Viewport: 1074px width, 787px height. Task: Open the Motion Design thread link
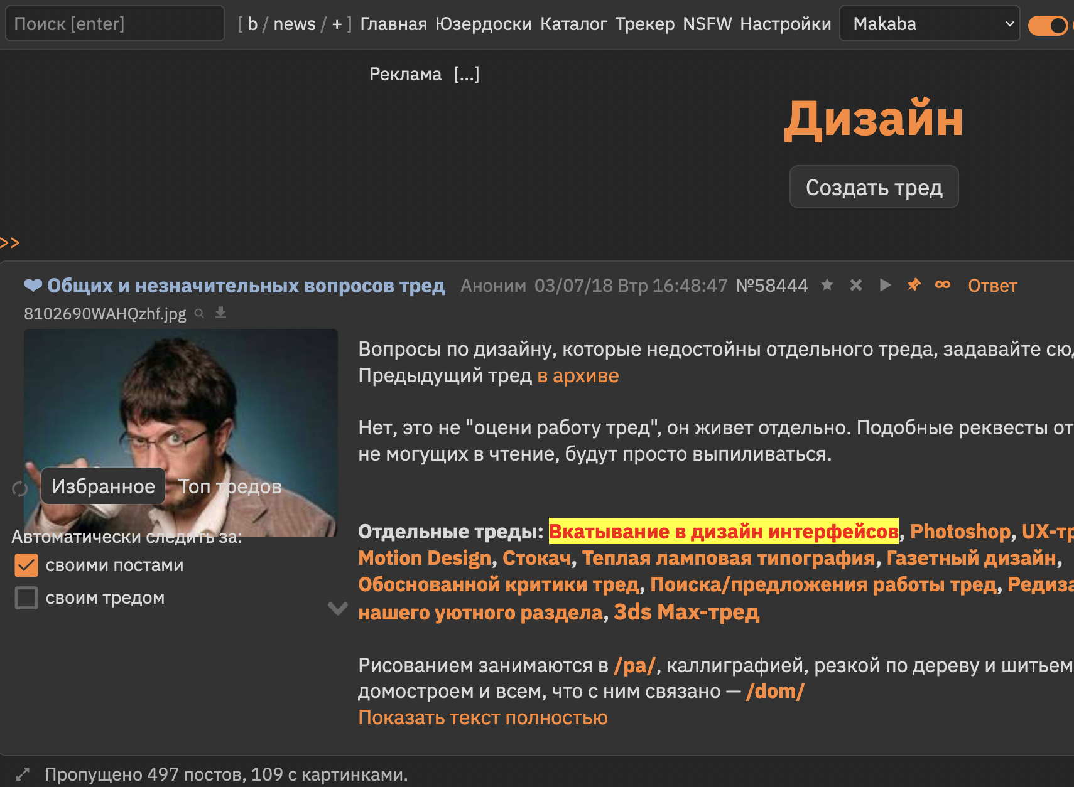425,558
